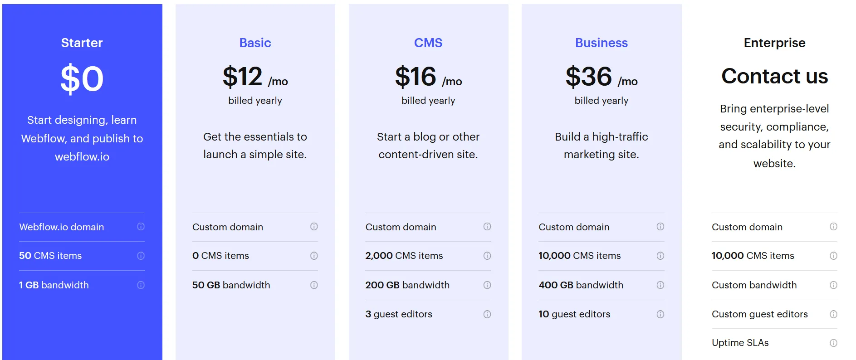Show info for Custom bandwidth
This screenshot has width=856, height=360.
click(x=834, y=285)
